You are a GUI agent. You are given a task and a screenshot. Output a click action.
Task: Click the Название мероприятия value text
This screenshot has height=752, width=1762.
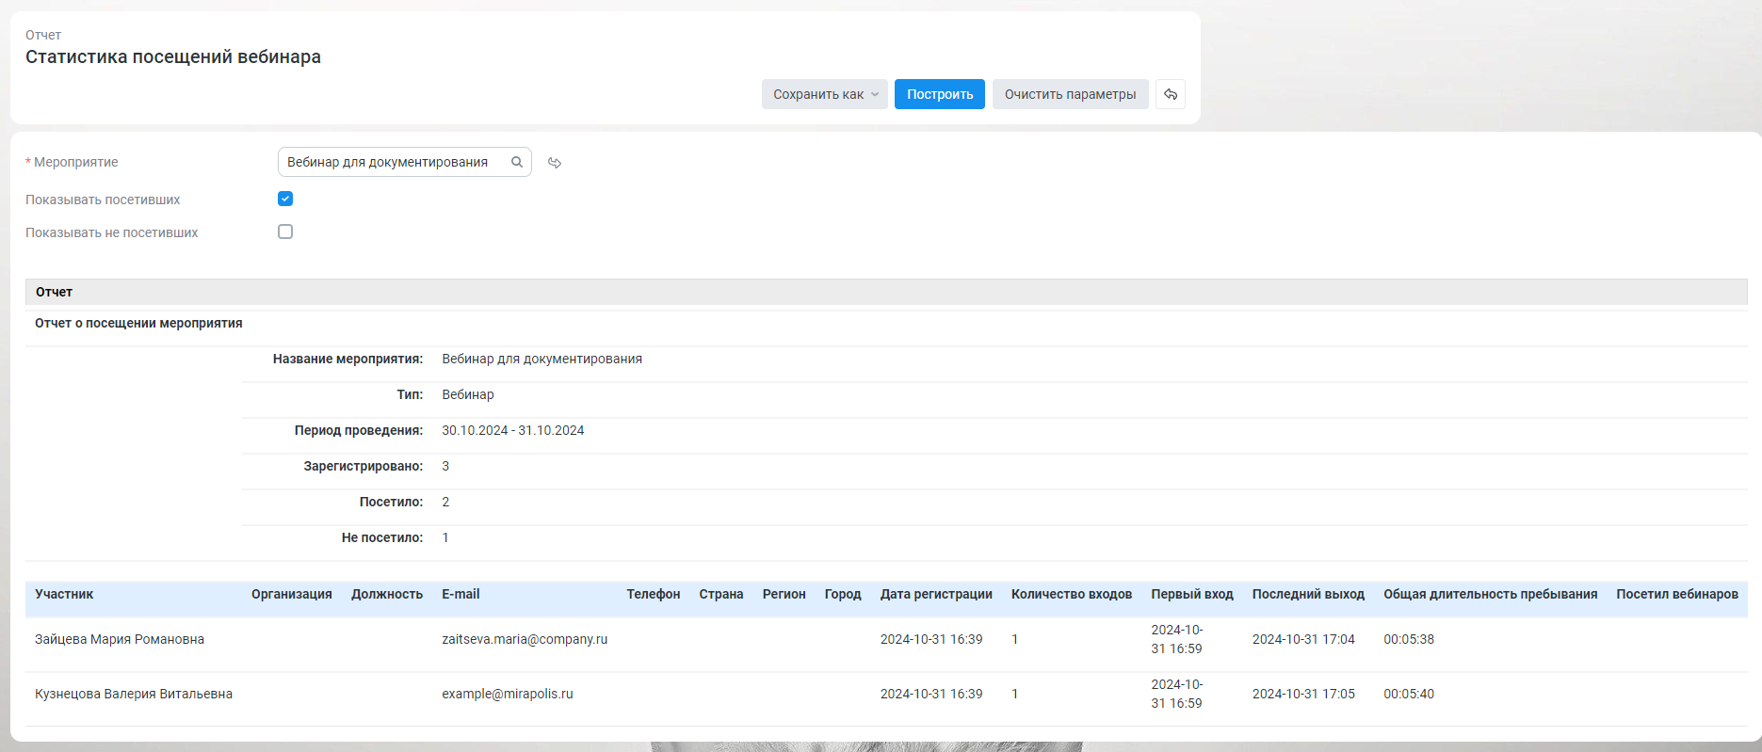(542, 359)
